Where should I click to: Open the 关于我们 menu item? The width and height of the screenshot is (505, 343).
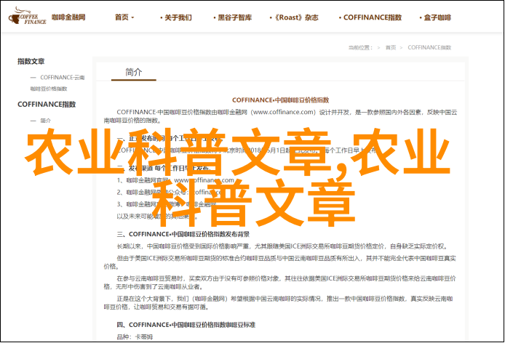[x=176, y=17]
